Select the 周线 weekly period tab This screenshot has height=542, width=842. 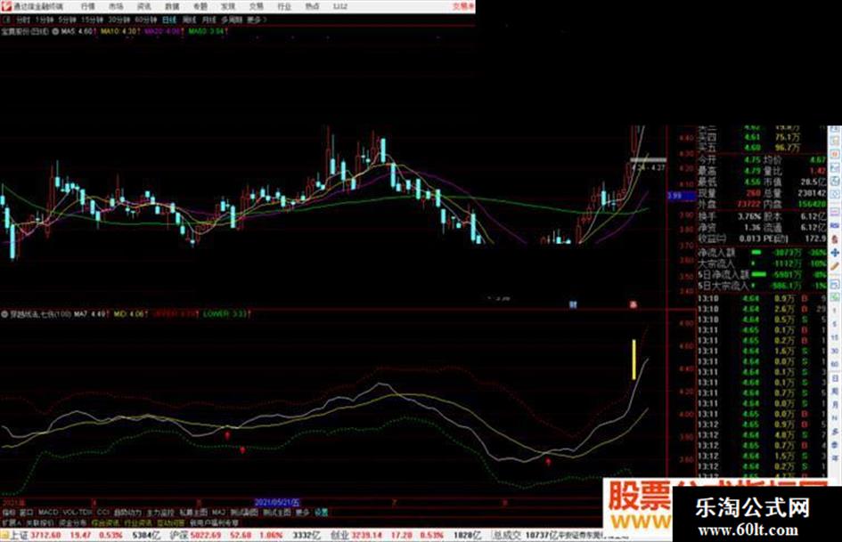(189, 20)
